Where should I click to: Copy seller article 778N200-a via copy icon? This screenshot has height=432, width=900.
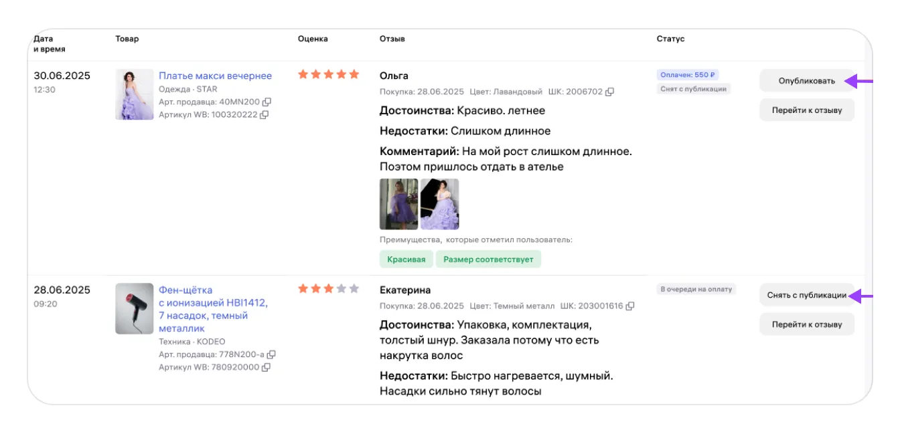point(271,354)
